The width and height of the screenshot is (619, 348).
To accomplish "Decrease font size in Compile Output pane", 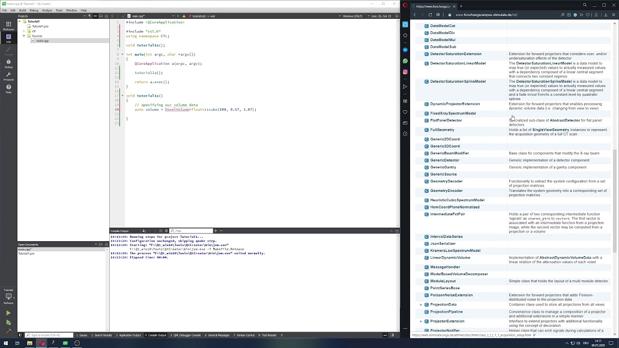I will pos(221,231).
